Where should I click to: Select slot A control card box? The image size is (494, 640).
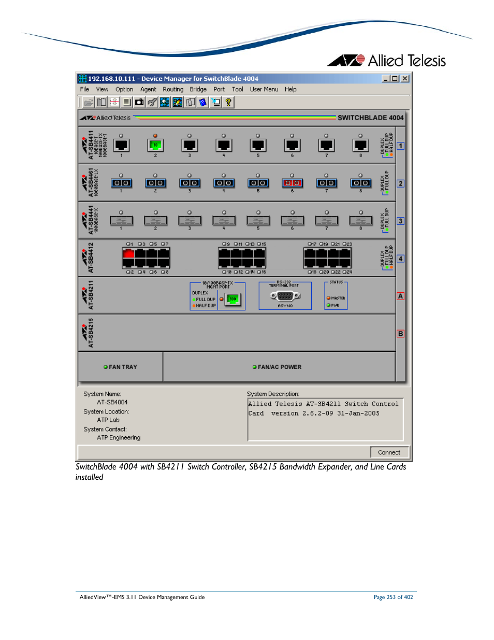[400, 296]
